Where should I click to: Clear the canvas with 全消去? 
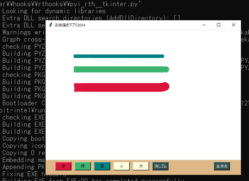click(222, 166)
